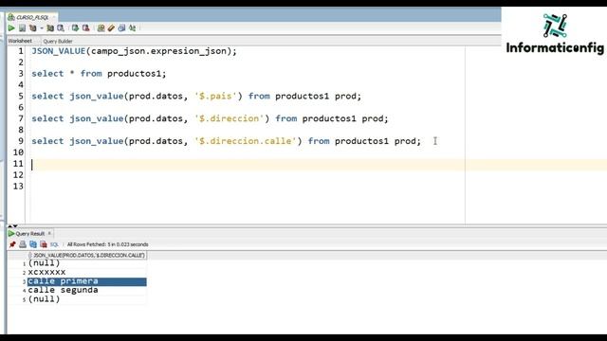Image resolution: width=607 pixels, height=341 pixels.
Task: Close the Query Result tab
Action: point(49,233)
